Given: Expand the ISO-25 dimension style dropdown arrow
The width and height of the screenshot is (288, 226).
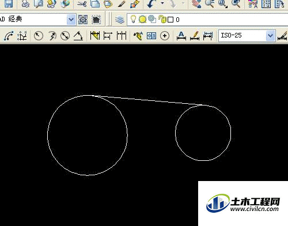Looking at the screenshot, I should tap(271, 36).
